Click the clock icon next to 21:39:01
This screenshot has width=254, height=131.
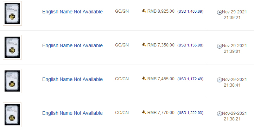tap(219, 46)
